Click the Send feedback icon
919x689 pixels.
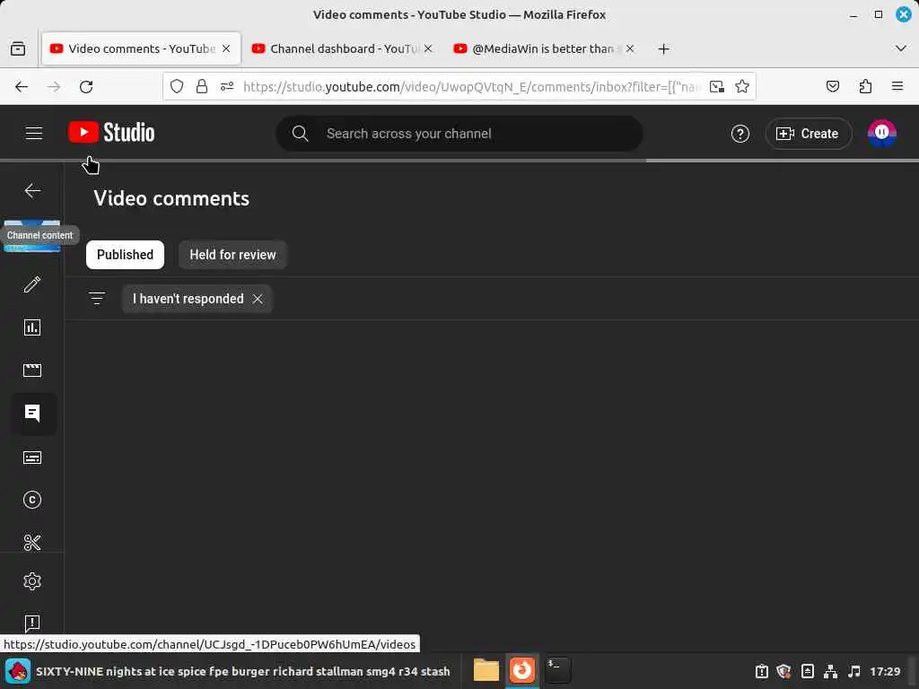(32, 623)
